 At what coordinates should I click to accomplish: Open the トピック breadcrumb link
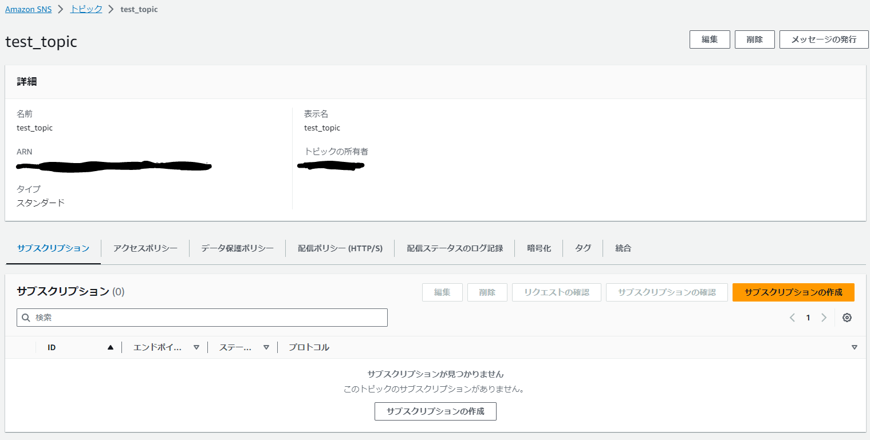86,9
